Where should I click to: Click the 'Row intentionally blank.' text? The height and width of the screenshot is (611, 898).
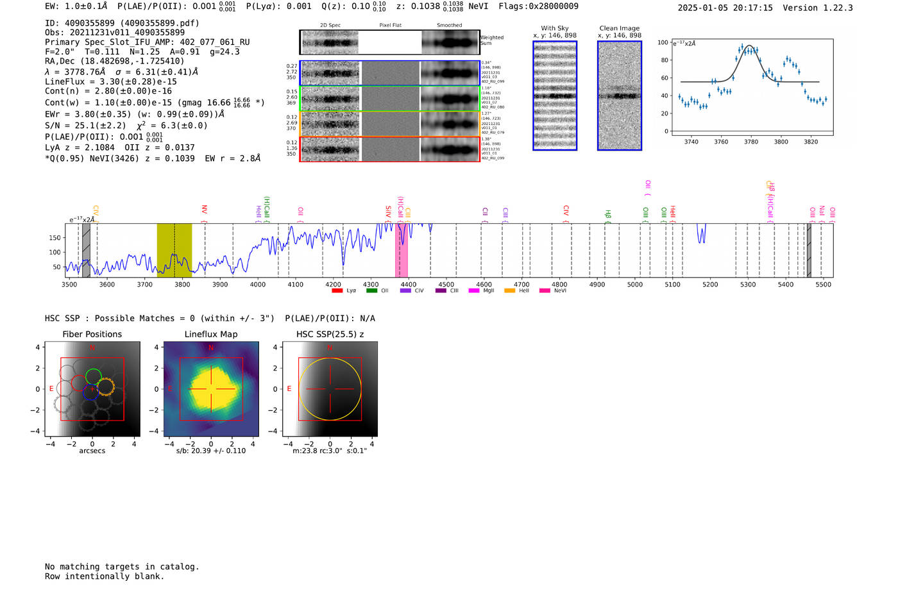click(105, 576)
